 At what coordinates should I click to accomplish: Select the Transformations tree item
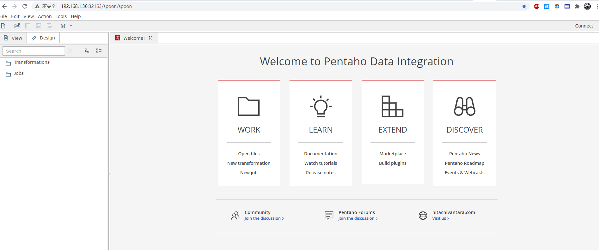tap(32, 62)
